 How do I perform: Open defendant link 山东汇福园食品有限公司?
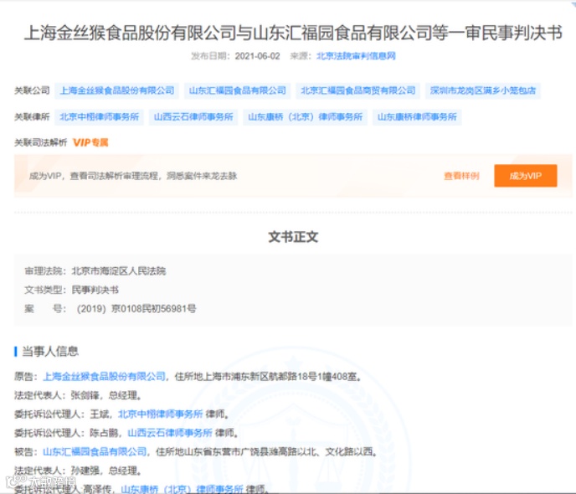click(95, 452)
